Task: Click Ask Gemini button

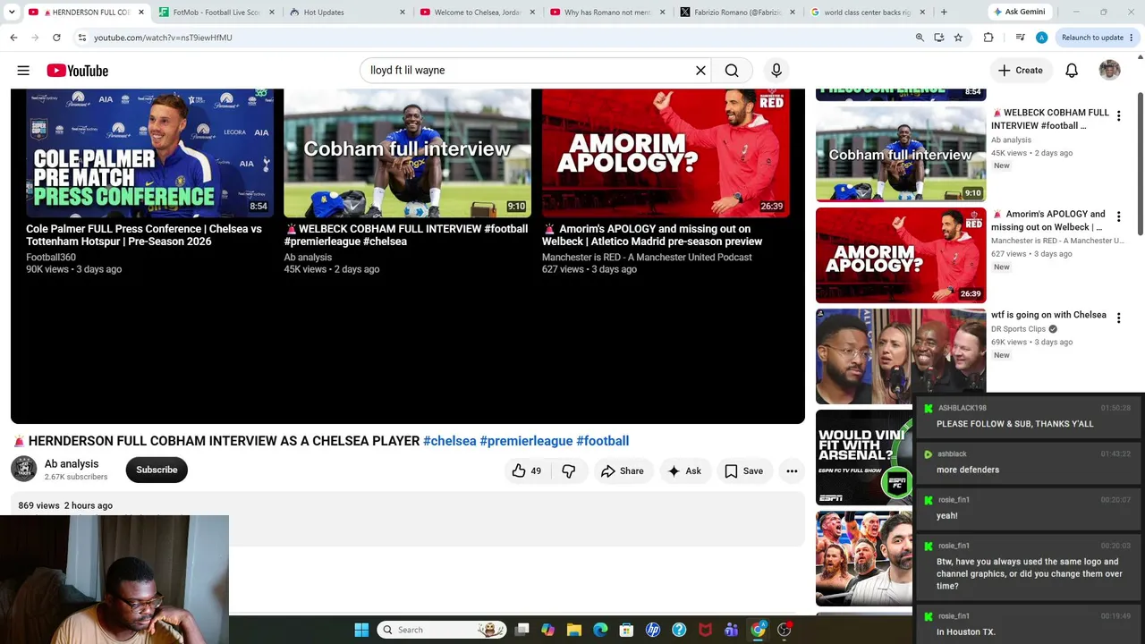Action: coord(1019,13)
